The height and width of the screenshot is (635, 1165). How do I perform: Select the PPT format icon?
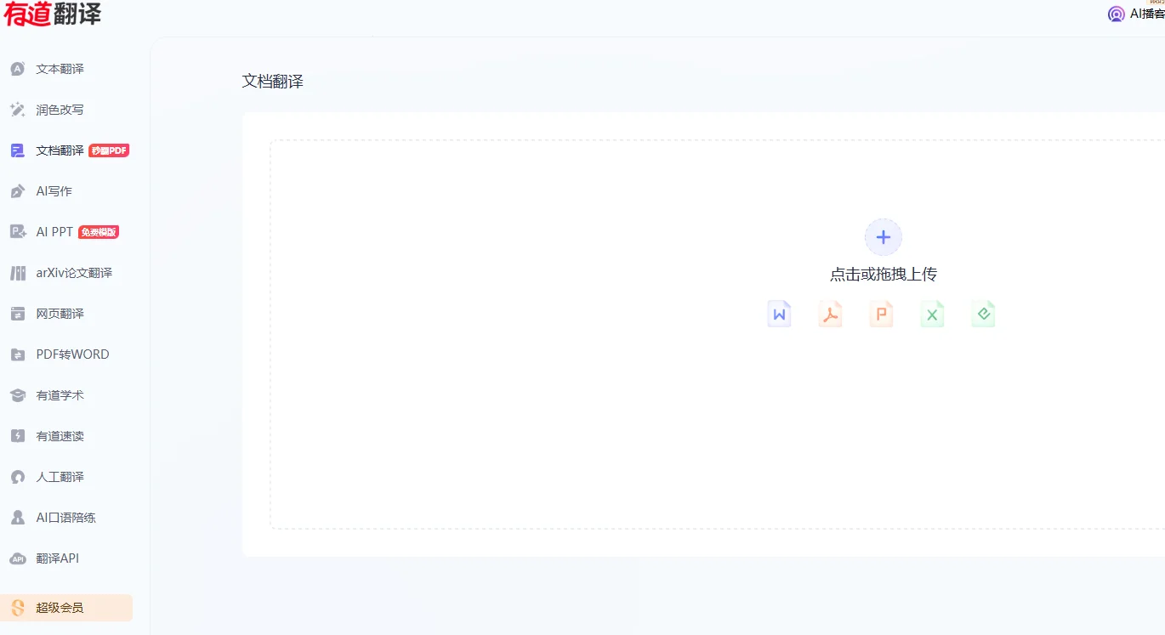(881, 313)
